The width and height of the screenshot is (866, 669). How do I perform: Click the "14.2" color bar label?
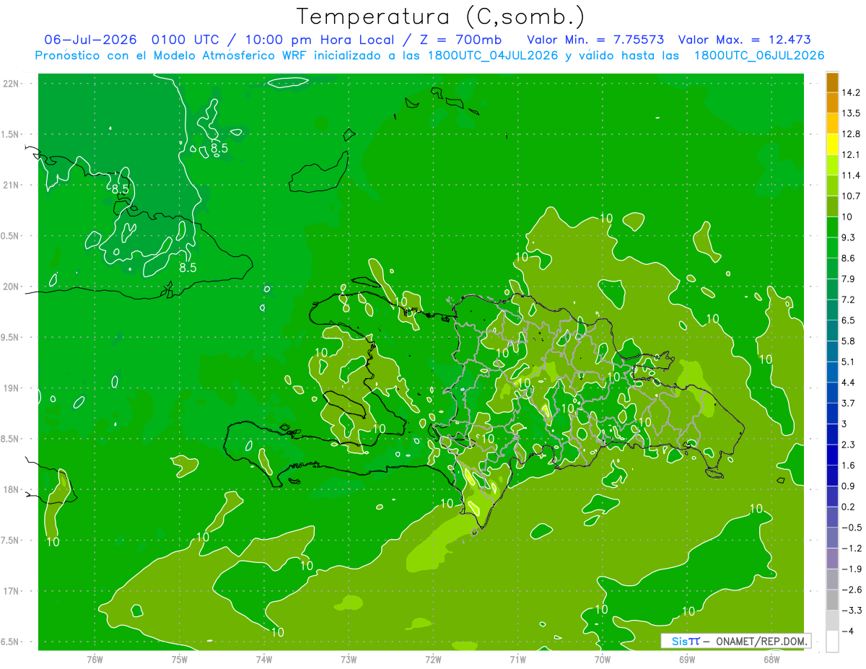[x=851, y=92]
